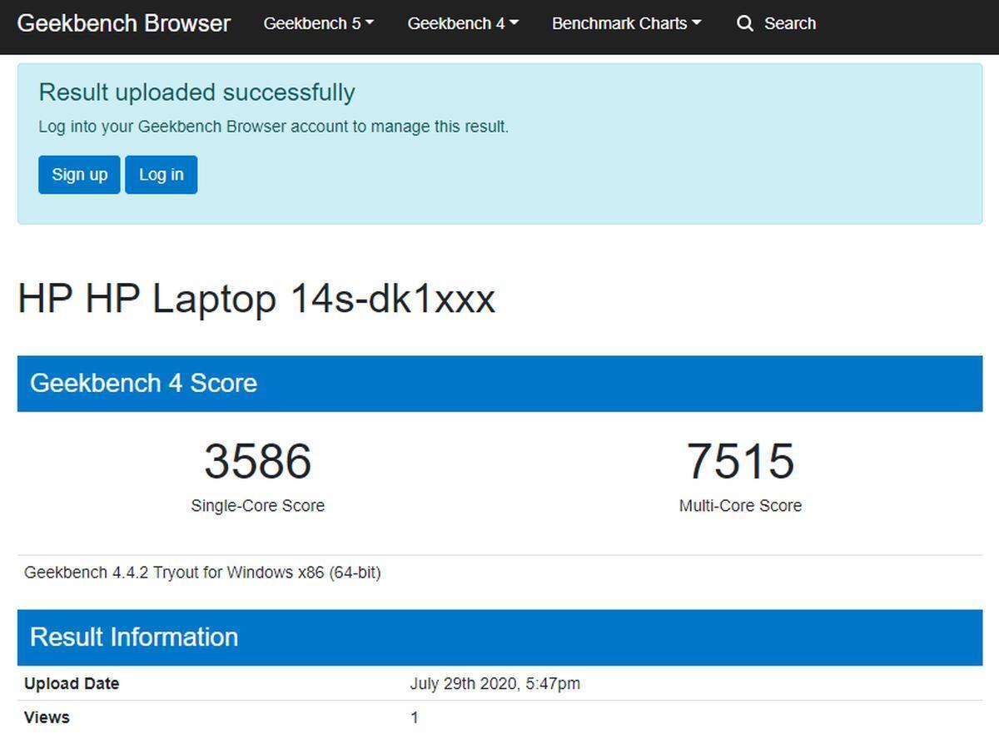
Task: Click the Multi-Core Score label
Action: click(x=740, y=506)
